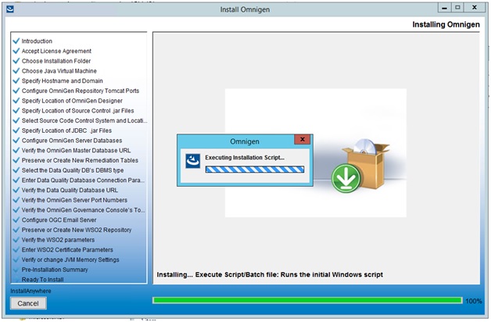The width and height of the screenshot is (491, 322).
Task: Select the Accept License Agreement step
Action: (56, 51)
